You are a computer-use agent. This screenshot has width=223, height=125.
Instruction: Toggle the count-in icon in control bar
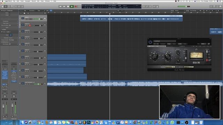154,7
